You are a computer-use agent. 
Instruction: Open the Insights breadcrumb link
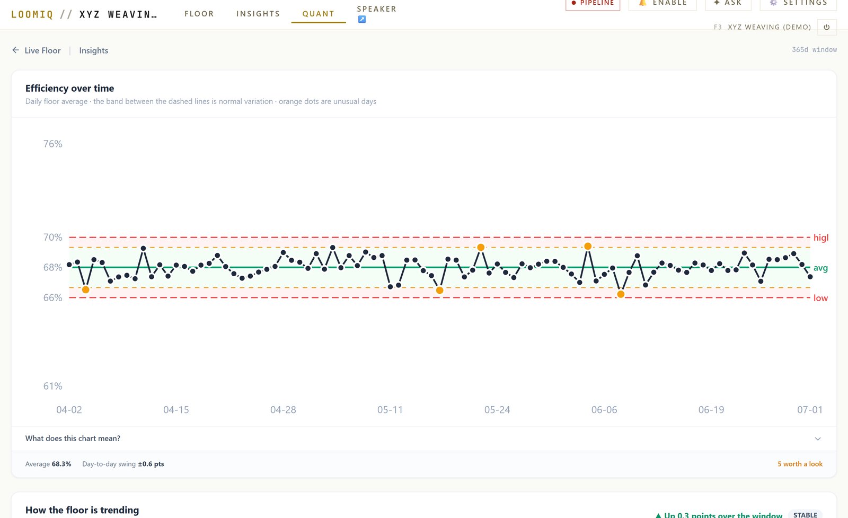pyautogui.click(x=94, y=50)
